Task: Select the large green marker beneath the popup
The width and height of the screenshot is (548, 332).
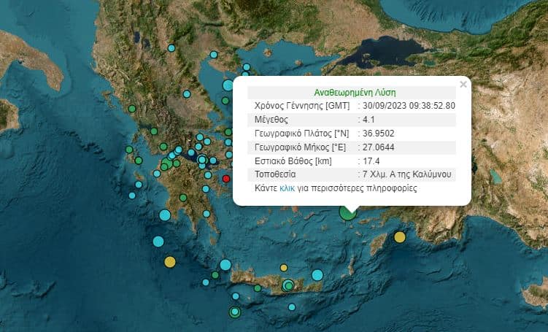Action: coord(348,211)
